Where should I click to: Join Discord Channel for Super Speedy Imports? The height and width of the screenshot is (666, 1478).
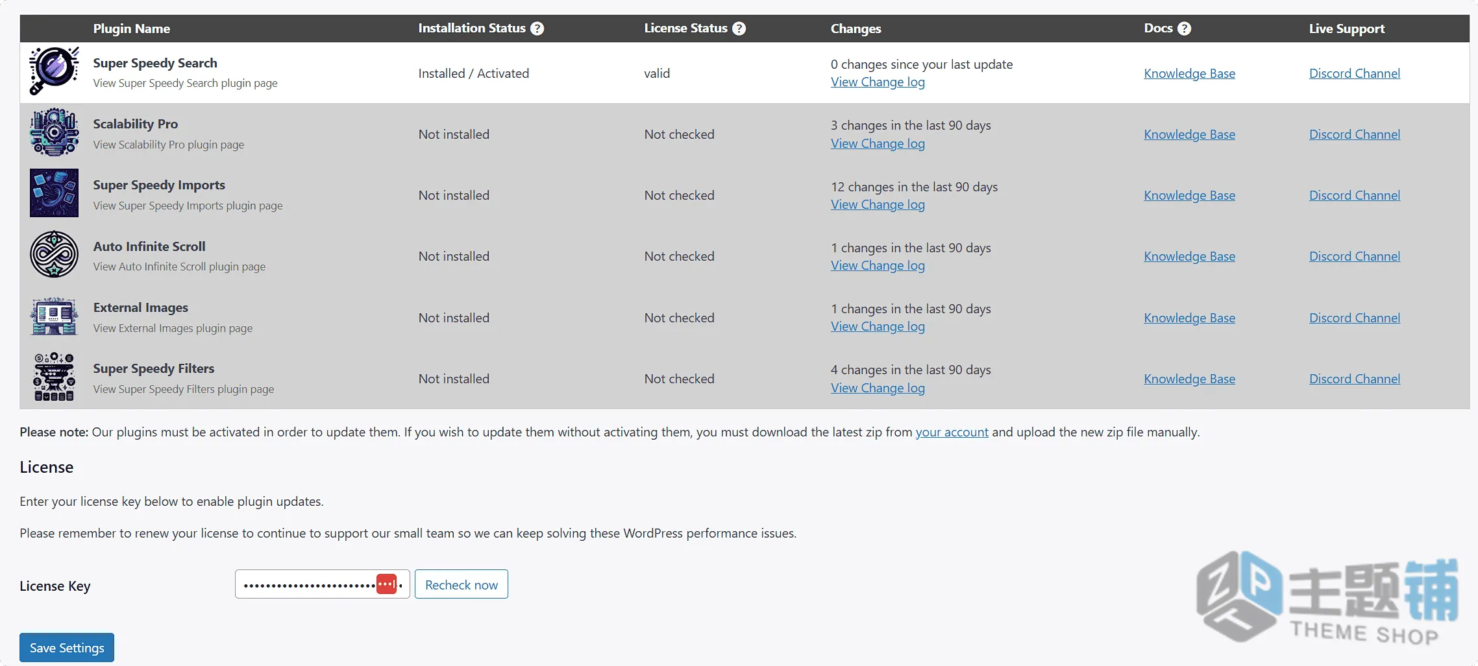[1355, 195]
